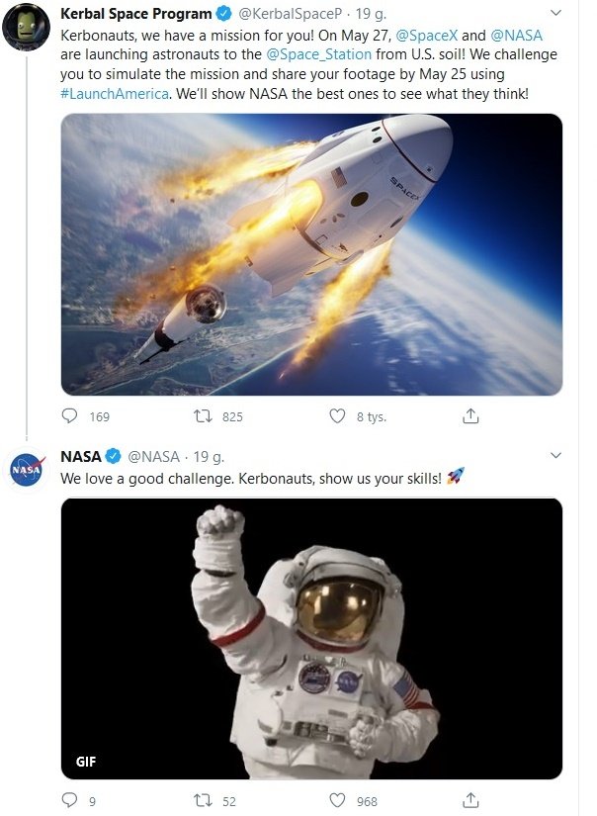Open Kerbal Space Program profile avatar

pos(27,27)
